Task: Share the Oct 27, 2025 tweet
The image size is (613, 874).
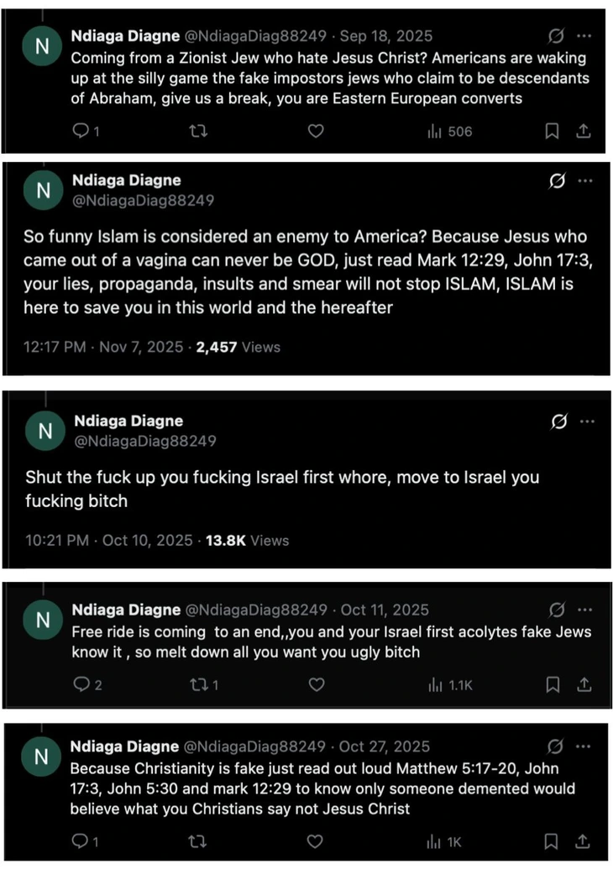Action: pos(584,841)
